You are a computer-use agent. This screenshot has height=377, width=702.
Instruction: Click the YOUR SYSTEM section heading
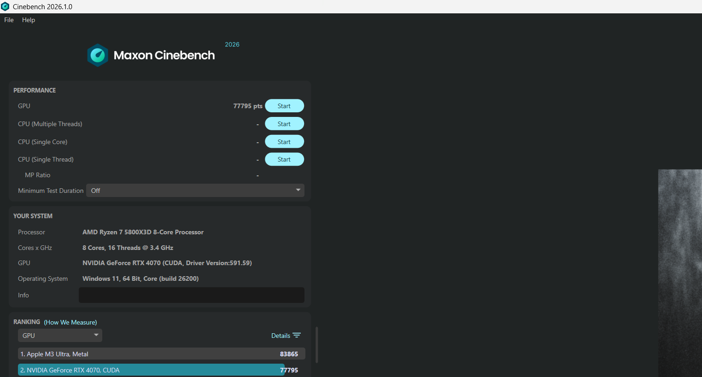pyautogui.click(x=33, y=216)
